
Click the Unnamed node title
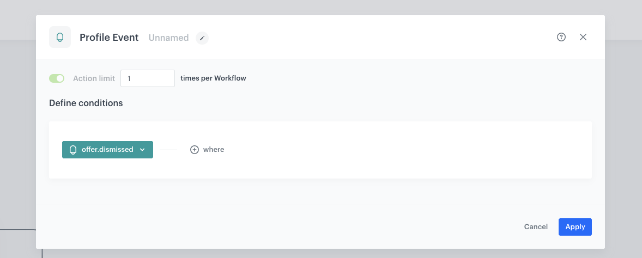coord(168,38)
